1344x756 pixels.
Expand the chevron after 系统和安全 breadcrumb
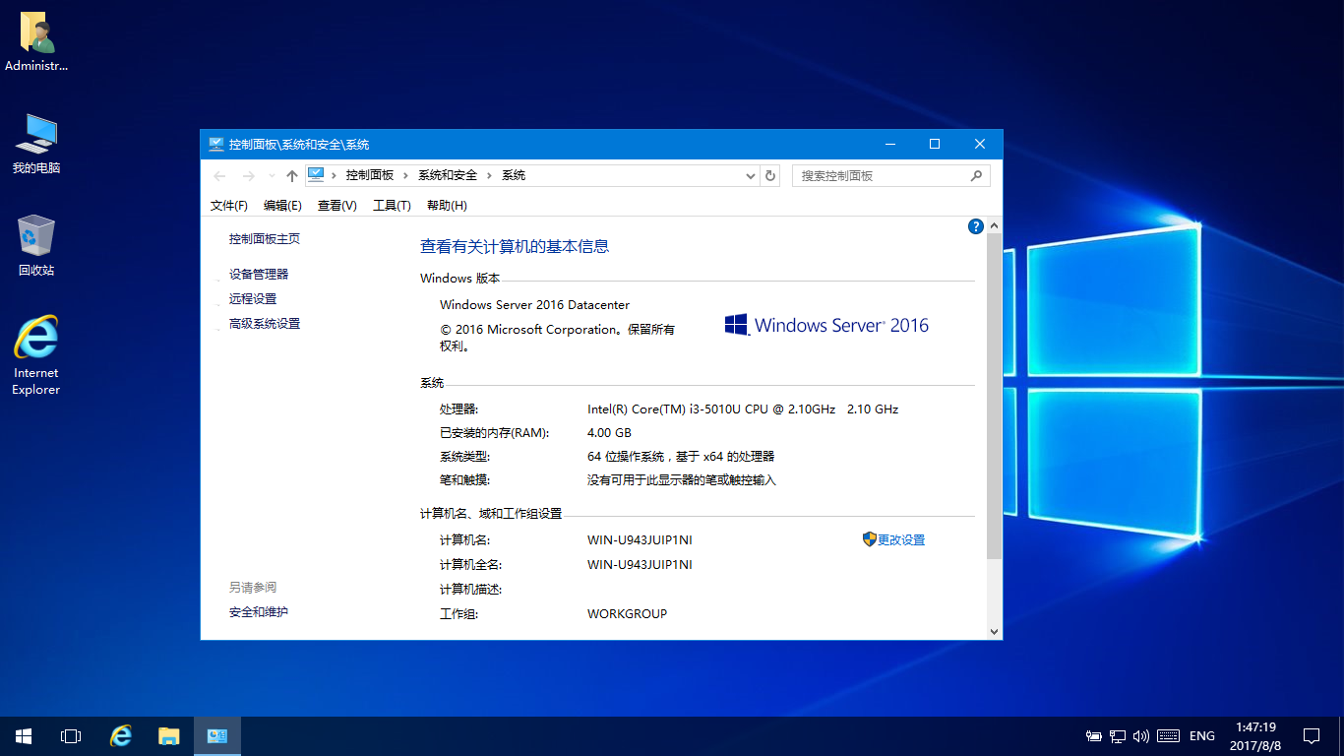click(x=489, y=175)
